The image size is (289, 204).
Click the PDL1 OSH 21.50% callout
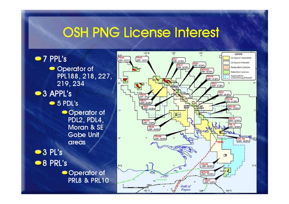click(x=178, y=60)
